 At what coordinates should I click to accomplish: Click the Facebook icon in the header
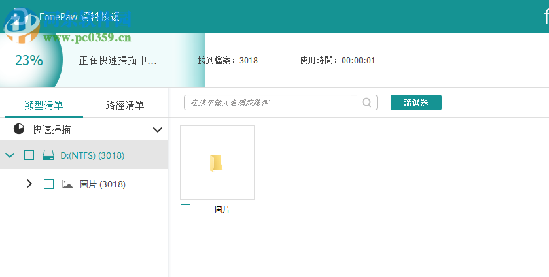[x=546, y=16]
